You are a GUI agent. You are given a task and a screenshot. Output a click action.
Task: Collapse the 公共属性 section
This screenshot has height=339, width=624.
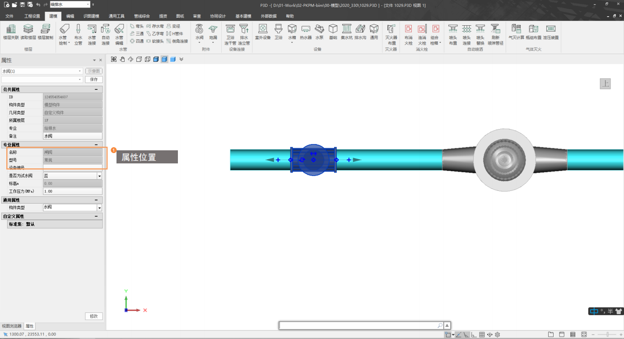[x=96, y=89]
